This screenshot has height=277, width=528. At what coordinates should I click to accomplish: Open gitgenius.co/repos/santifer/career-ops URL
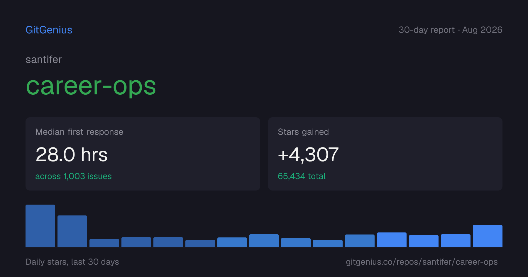(422, 262)
